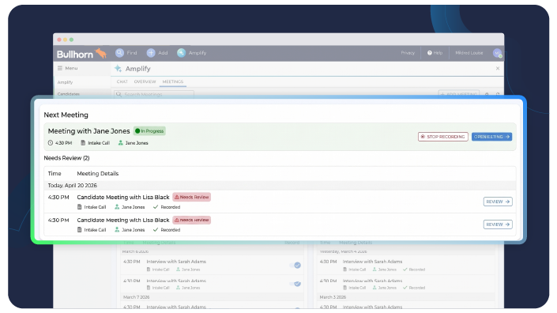Click the Bullhorn logo
Screen dimensions: 557x313
point(81,54)
